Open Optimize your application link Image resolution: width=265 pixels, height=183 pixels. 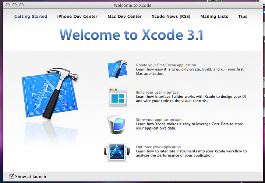click(x=158, y=147)
